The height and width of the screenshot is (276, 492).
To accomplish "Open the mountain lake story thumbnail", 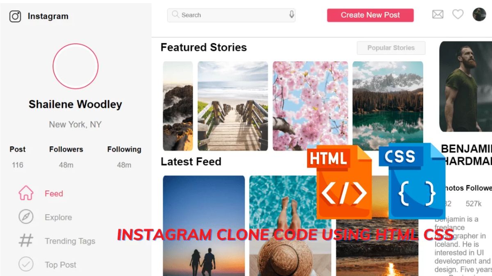I will 388,106.
